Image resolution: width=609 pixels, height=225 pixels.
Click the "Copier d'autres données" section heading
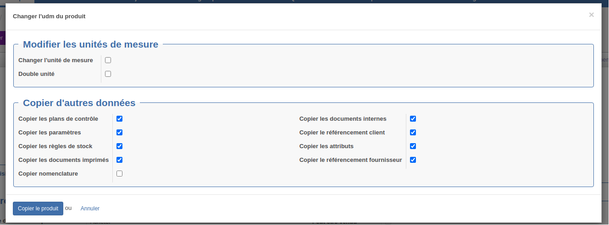coord(79,103)
